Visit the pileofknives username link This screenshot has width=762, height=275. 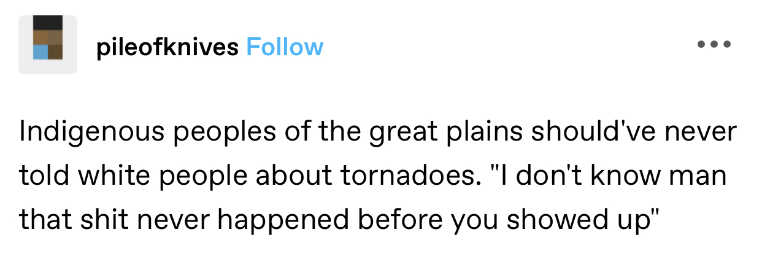(167, 47)
